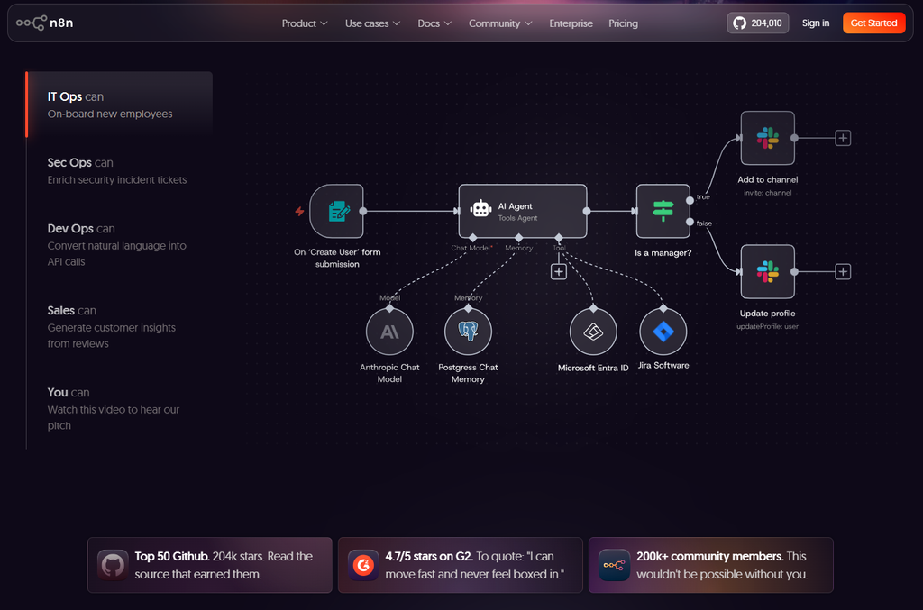Click the 'Microsoft Entra ID' label
This screenshot has height=610, width=923.
pyautogui.click(x=593, y=369)
